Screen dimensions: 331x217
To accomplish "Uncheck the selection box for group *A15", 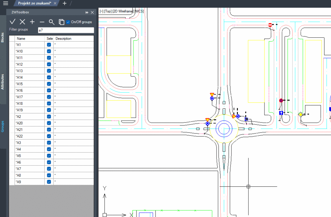I will click(49, 84).
